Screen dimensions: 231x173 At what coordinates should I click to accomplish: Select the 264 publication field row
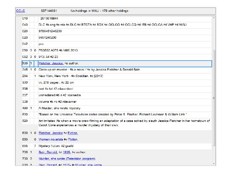coord(117,76)
